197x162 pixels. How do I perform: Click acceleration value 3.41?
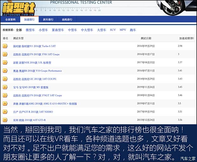point(180,71)
